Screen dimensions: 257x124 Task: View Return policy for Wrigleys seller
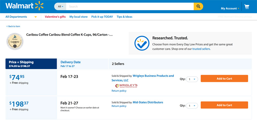pyautogui.click(x=119, y=91)
